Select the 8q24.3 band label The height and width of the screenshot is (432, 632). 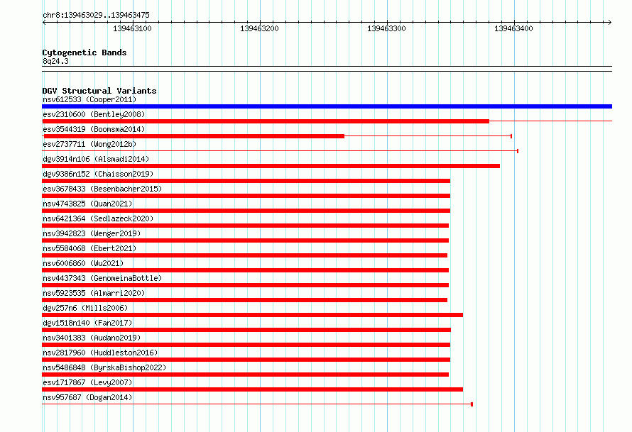(55, 61)
